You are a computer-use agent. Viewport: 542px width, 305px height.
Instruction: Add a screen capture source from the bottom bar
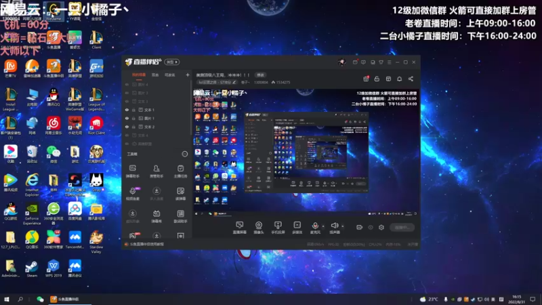point(240,228)
